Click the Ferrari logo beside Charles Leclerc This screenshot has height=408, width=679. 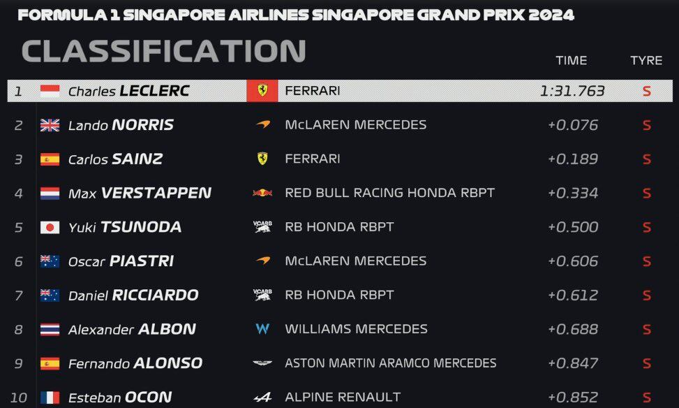[x=262, y=91]
